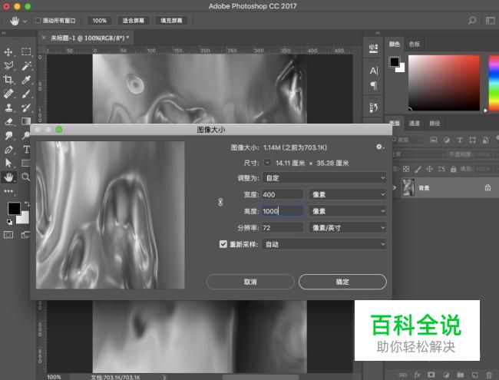
Task: Select the Type tool
Action: click(x=26, y=149)
